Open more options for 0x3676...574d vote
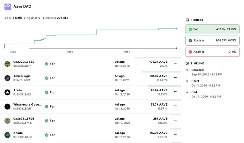 [x=175, y=120]
